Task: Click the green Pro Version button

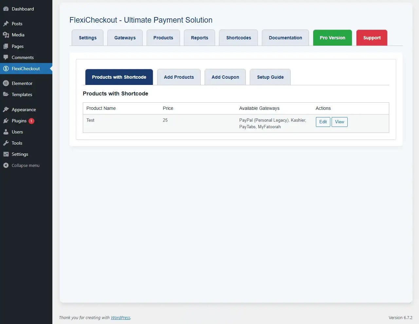Action: point(333,38)
